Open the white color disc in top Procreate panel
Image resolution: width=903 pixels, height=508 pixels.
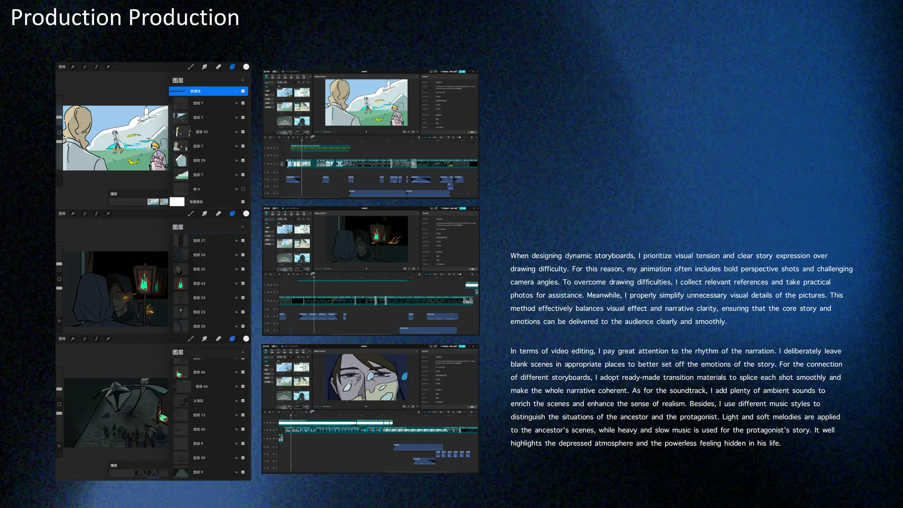pos(246,67)
